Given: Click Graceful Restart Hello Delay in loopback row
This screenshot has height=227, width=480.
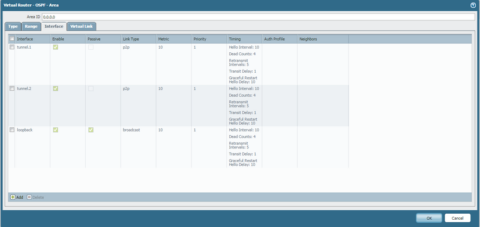Looking at the screenshot, I should 243,163.
